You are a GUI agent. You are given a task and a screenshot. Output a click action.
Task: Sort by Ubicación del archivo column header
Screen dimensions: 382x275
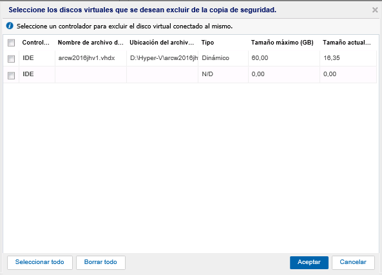tap(162, 43)
